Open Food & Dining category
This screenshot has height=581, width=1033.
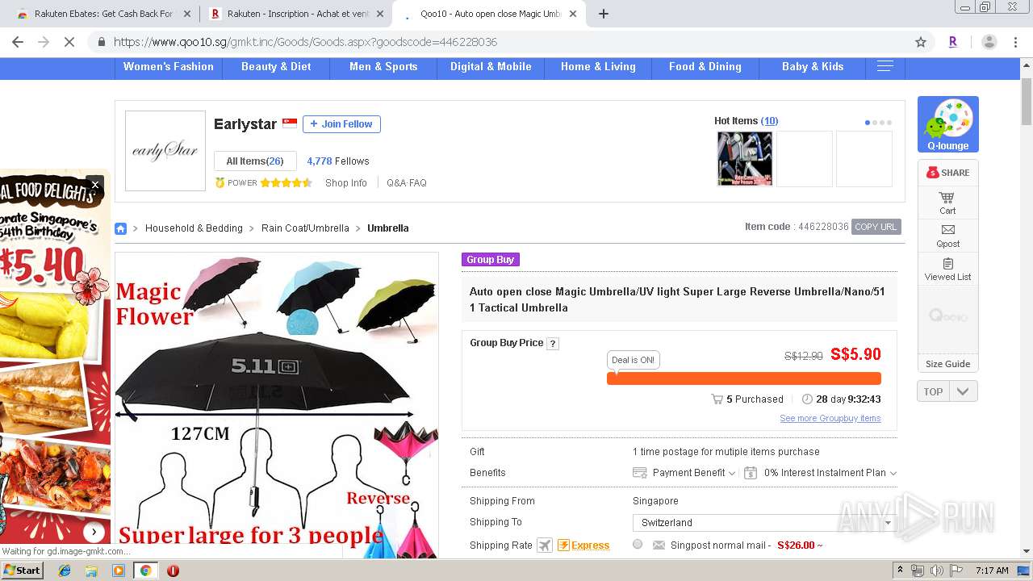(x=705, y=67)
